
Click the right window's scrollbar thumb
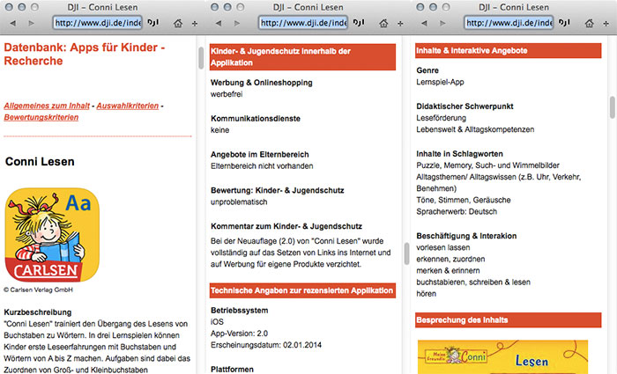[x=613, y=107]
